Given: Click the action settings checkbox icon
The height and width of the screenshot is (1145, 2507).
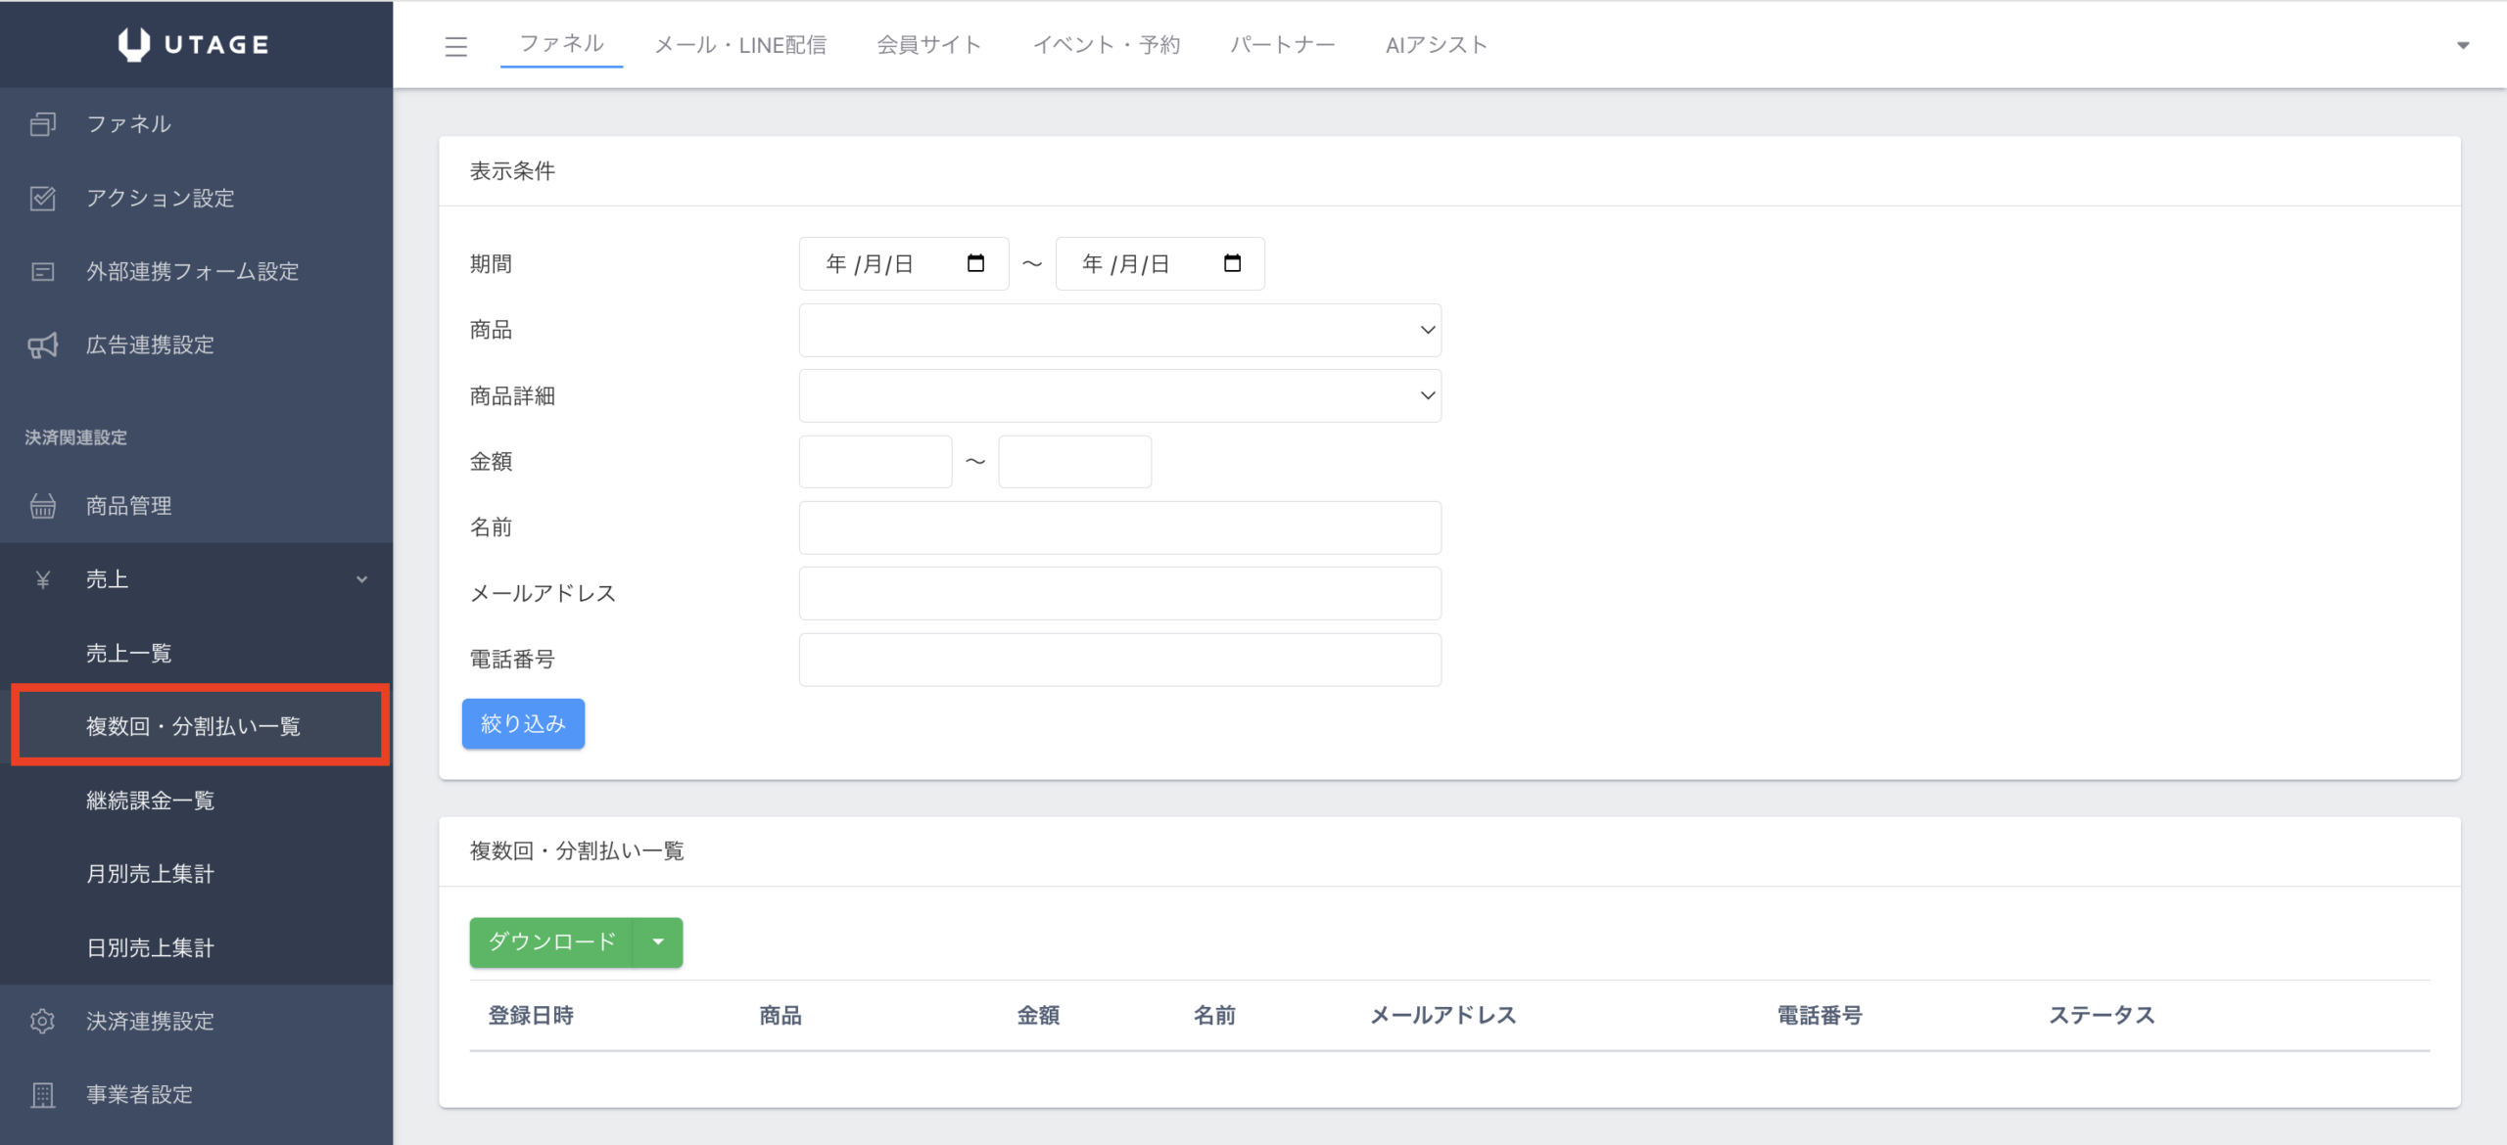Looking at the screenshot, I should coord(42,199).
